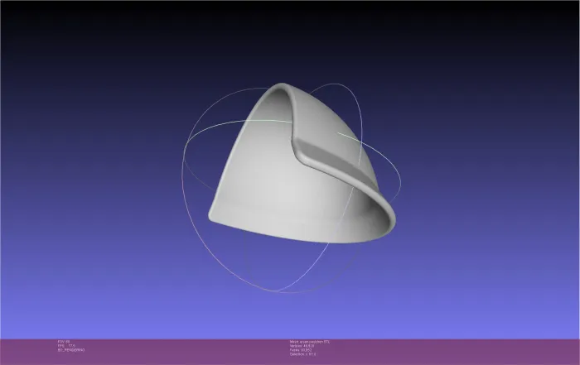Click the Faces count info line
Viewport: 580px width, 365px height.
(x=301, y=350)
